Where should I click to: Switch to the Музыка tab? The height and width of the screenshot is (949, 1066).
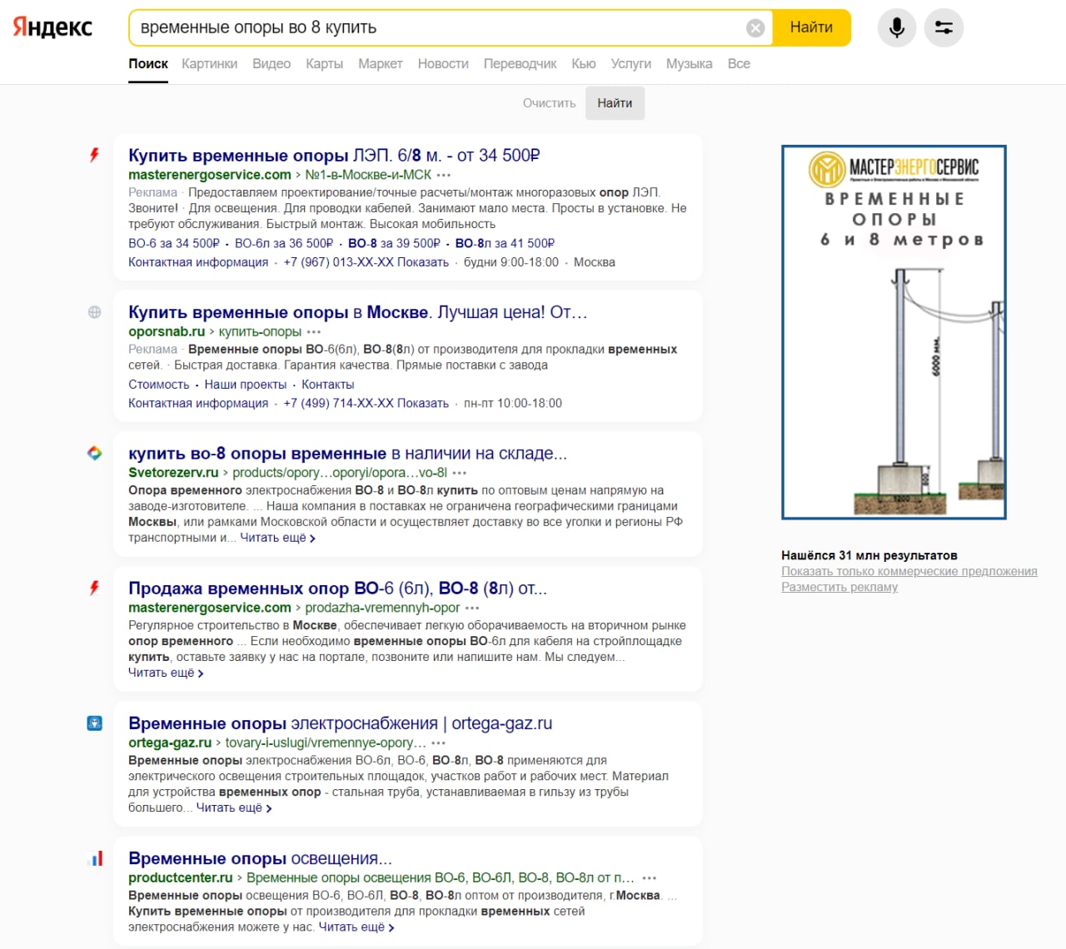point(689,63)
